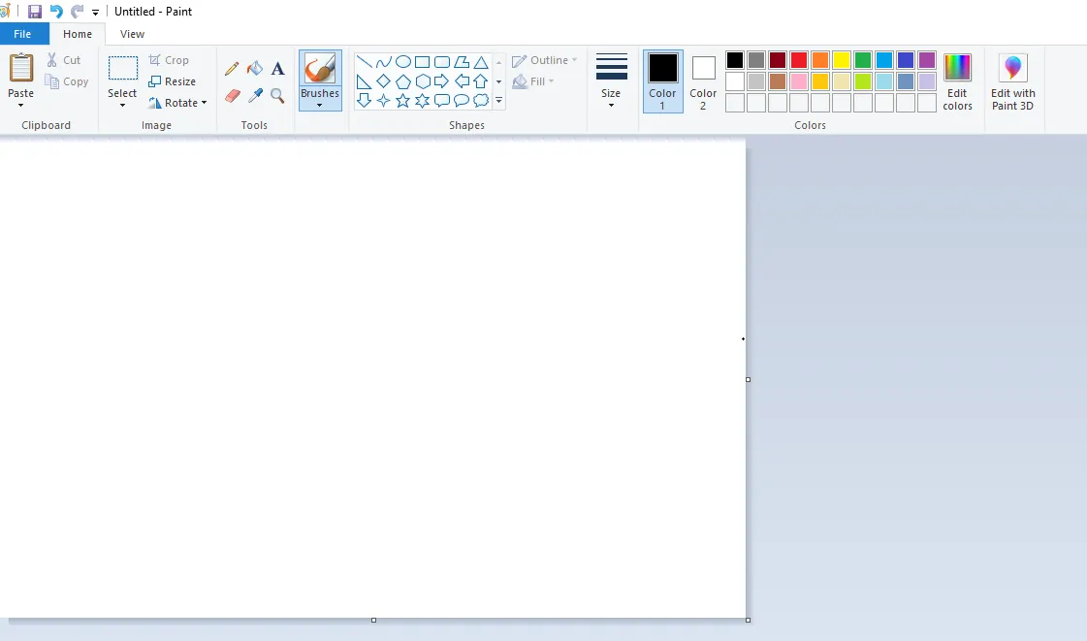Choose the Rounded rectangular callout shape
Viewport: 1087px width, 641px height.
pyautogui.click(x=441, y=101)
